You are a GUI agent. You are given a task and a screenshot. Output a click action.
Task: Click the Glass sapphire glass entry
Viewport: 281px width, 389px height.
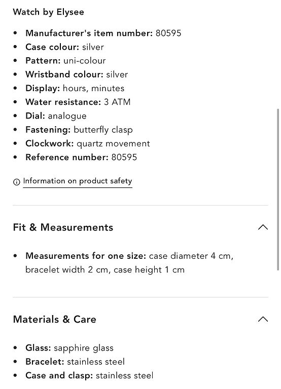pyautogui.click(x=69, y=348)
